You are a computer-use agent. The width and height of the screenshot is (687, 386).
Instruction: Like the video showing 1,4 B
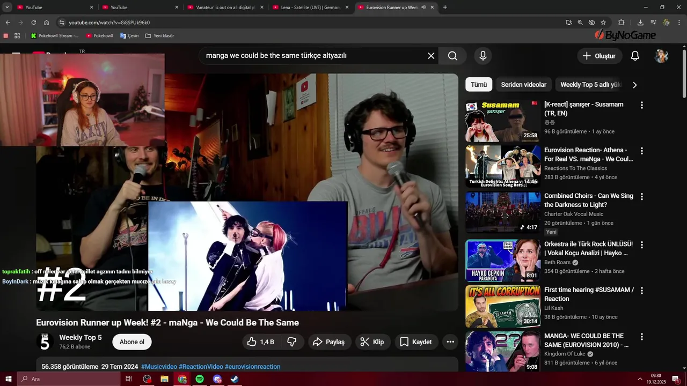click(x=261, y=342)
